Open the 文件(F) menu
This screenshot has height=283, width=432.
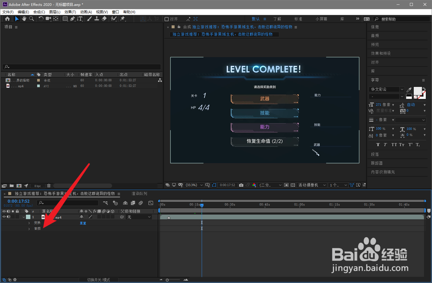[8, 12]
